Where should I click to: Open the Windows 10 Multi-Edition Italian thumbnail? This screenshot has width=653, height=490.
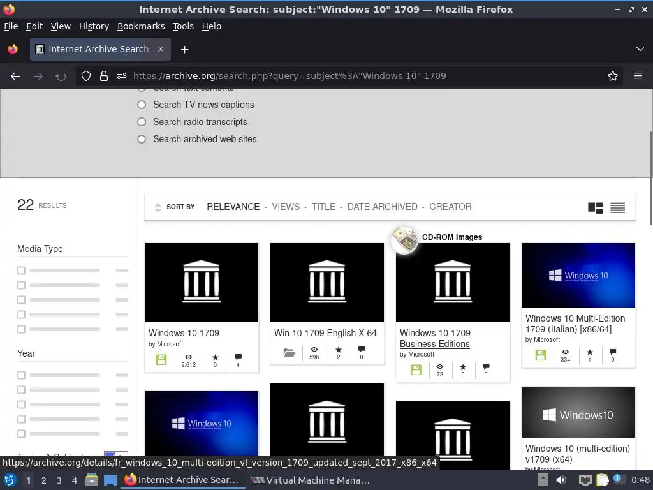pyautogui.click(x=578, y=276)
